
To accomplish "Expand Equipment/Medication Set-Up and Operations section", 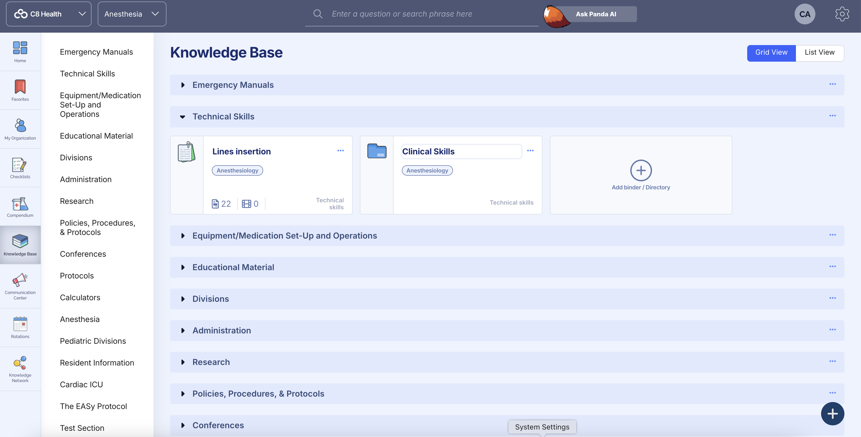I will (183, 236).
